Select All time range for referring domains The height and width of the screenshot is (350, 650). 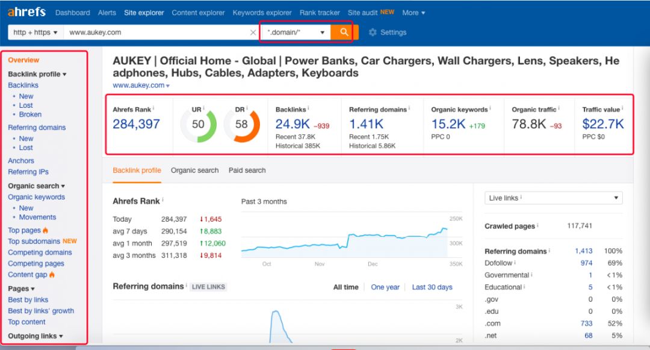[345, 287]
